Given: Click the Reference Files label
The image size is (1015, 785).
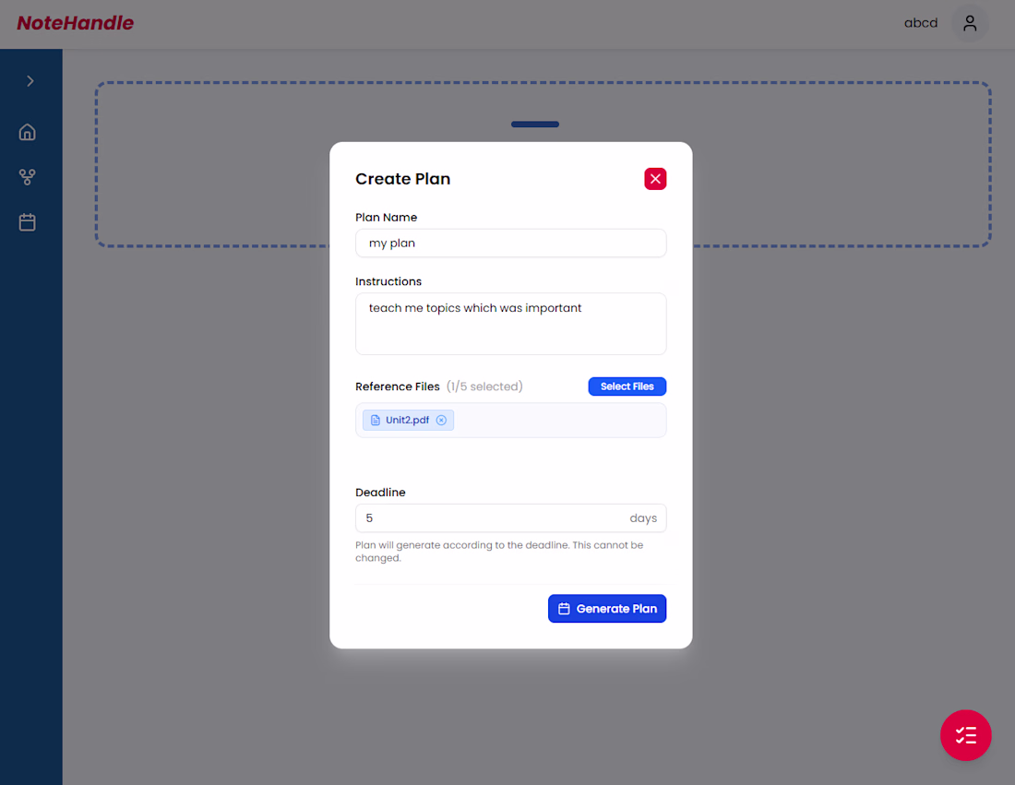Looking at the screenshot, I should [398, 387].
